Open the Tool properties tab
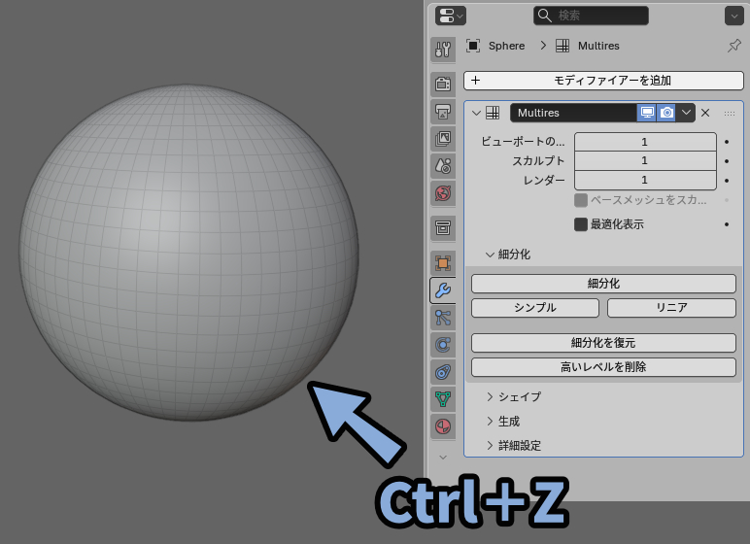750x544 pixels. tap(442, 49)
